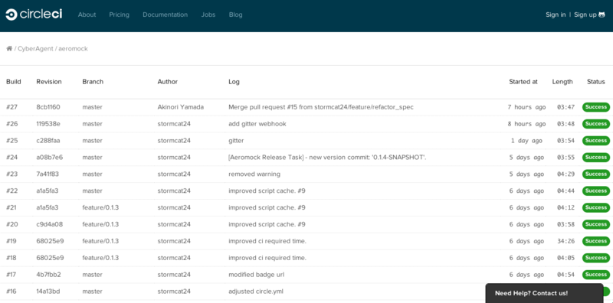Open revision 8cb1160 commit link
Screen dimensions: 613x303
[x=48, y=107]
